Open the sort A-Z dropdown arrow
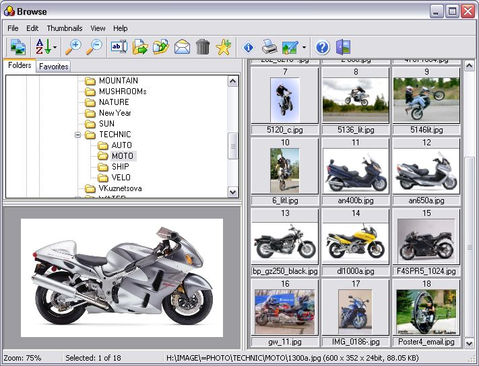The height and width of the screenshot is (366, 479). pos(55,47)
